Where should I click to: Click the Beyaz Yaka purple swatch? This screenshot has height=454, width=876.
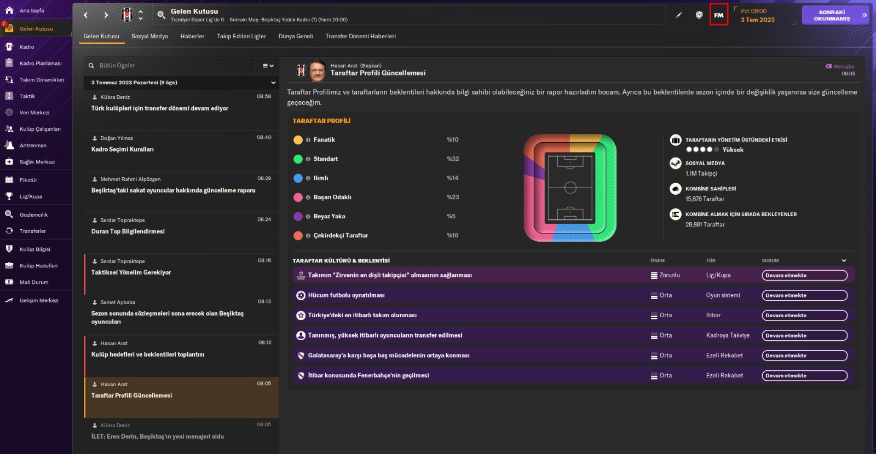point(298,217)
